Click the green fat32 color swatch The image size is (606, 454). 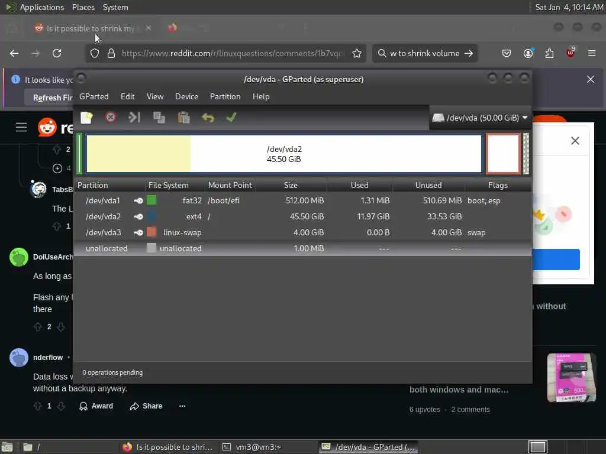(x=151, y=200)
